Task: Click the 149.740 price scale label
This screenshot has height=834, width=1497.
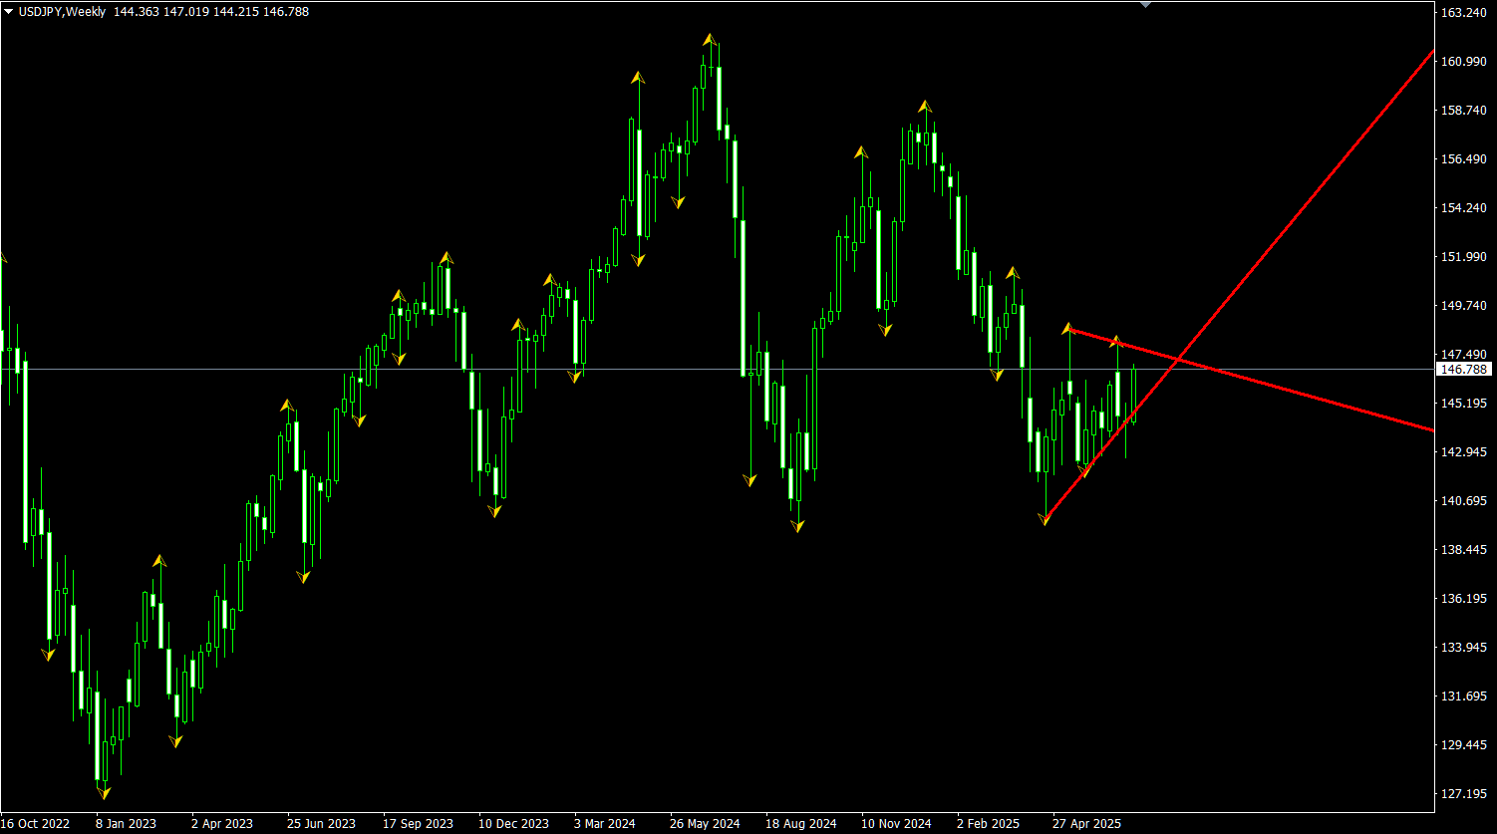Action: click(x=1463, y=305)
